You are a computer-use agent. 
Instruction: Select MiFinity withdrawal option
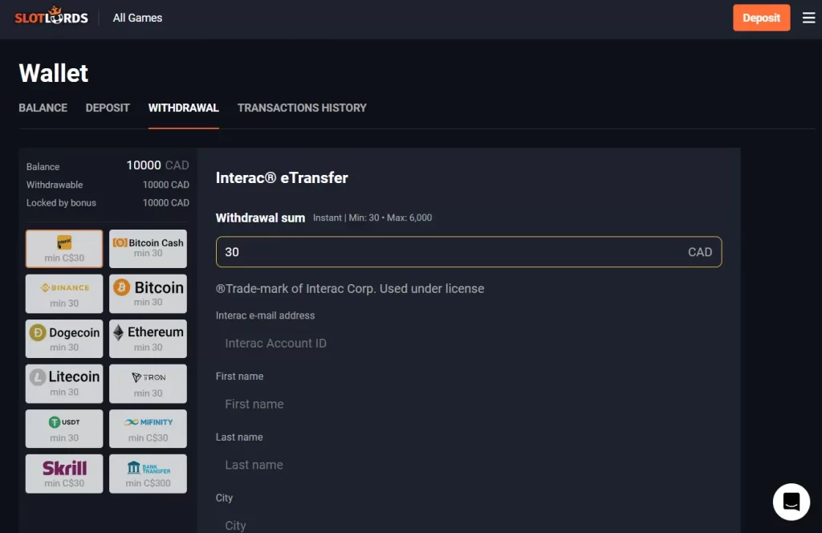tap(148, 429)
